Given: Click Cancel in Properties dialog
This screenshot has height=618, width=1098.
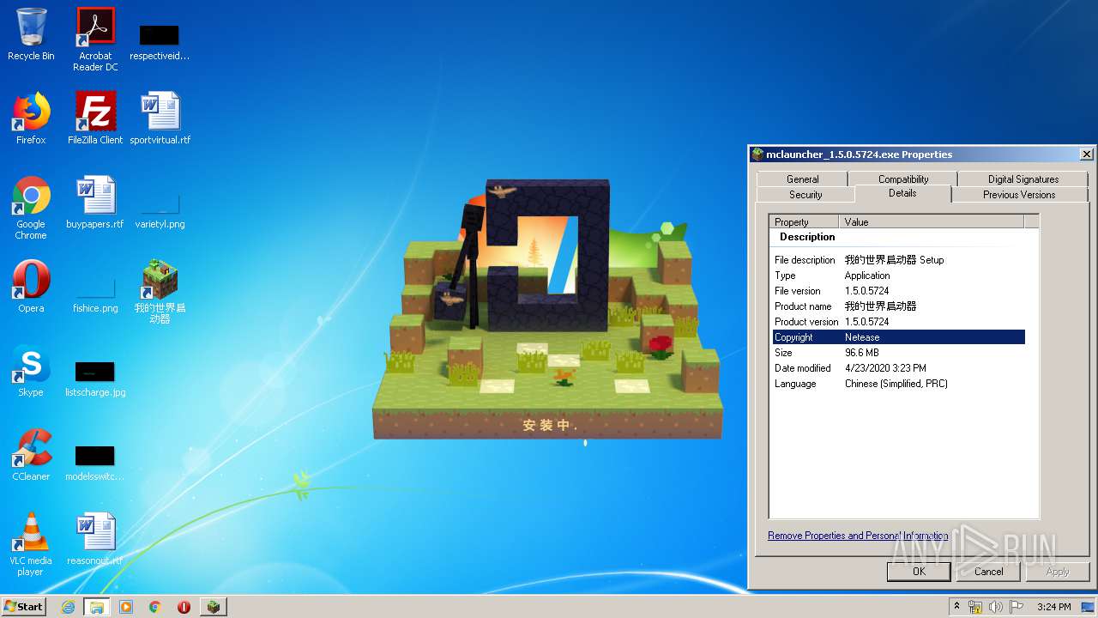Looking at the screenshot, I should click(x=988, y=572).
